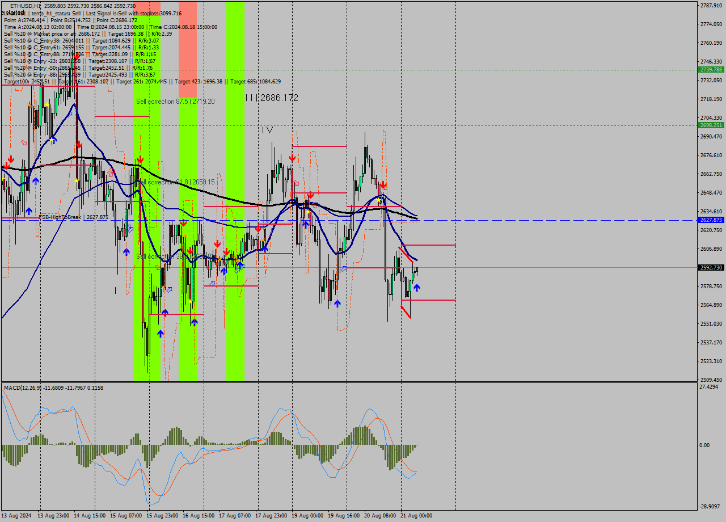726x522 pixels.
Task: Select the Sell %10 @ Entry -23 line
Action: point(79,61)
